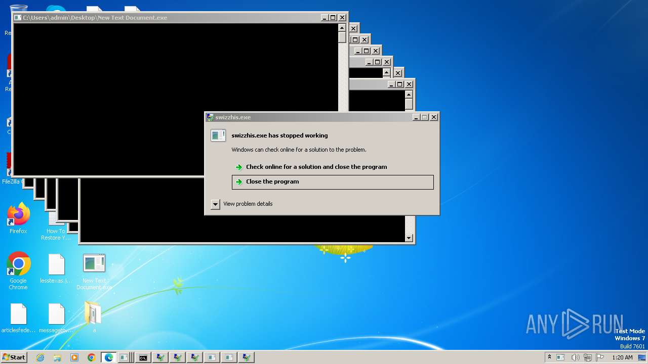Click the 'View problem details' label text
This screenshot has height=364, width=648.
click(248, 204)
